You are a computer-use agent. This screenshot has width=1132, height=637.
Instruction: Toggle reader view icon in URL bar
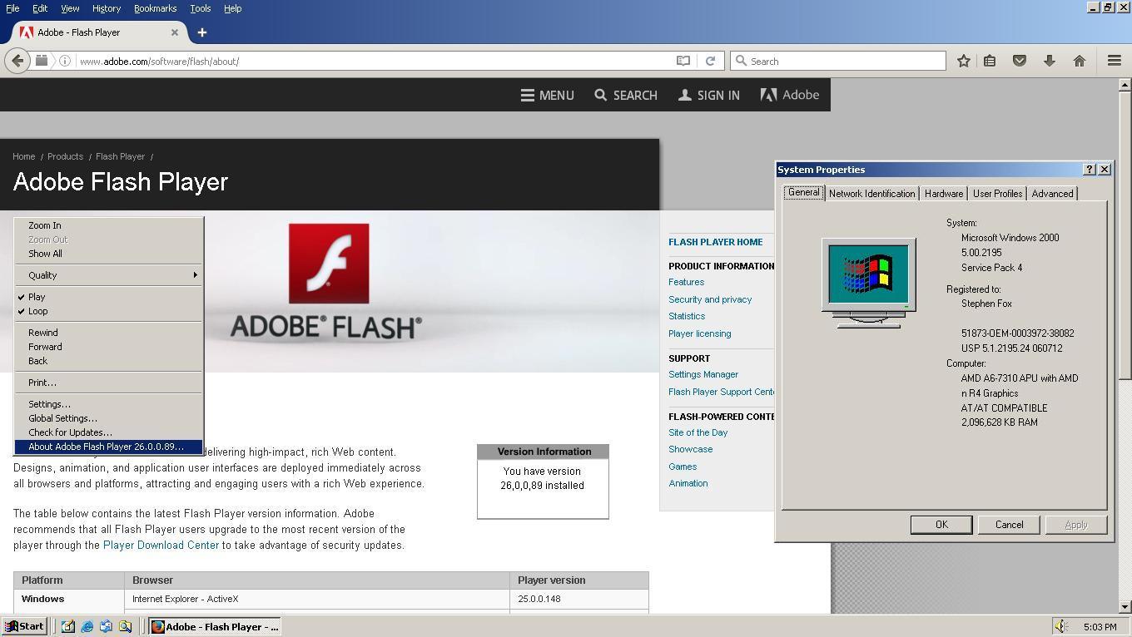(683, 61)
